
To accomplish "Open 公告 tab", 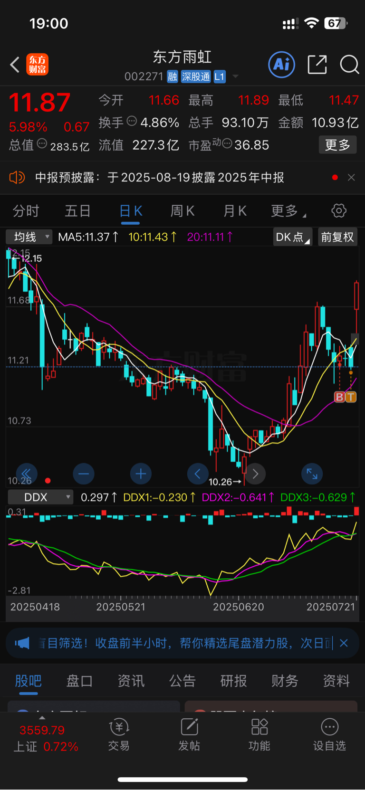I will (182, 681).
